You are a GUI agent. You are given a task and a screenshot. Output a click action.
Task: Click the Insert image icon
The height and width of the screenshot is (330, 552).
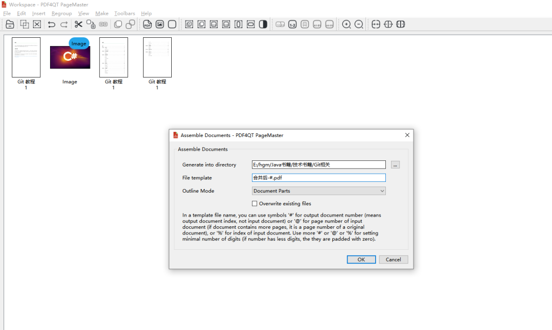pyautogui.click(x=160, y=25)
